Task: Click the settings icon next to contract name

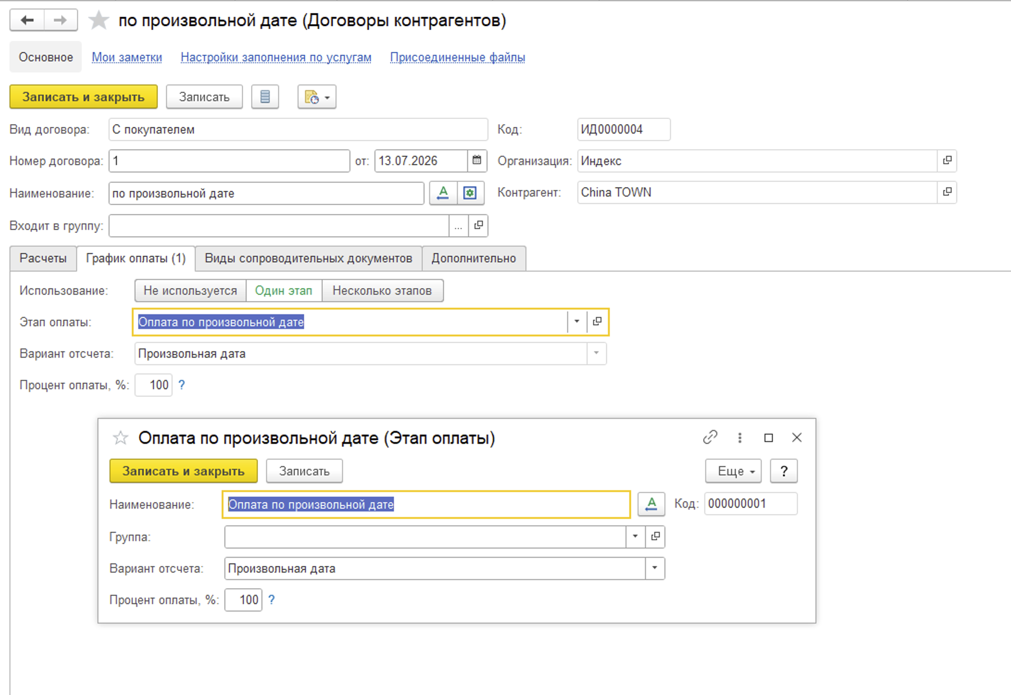Action: (x=470, y=193)
